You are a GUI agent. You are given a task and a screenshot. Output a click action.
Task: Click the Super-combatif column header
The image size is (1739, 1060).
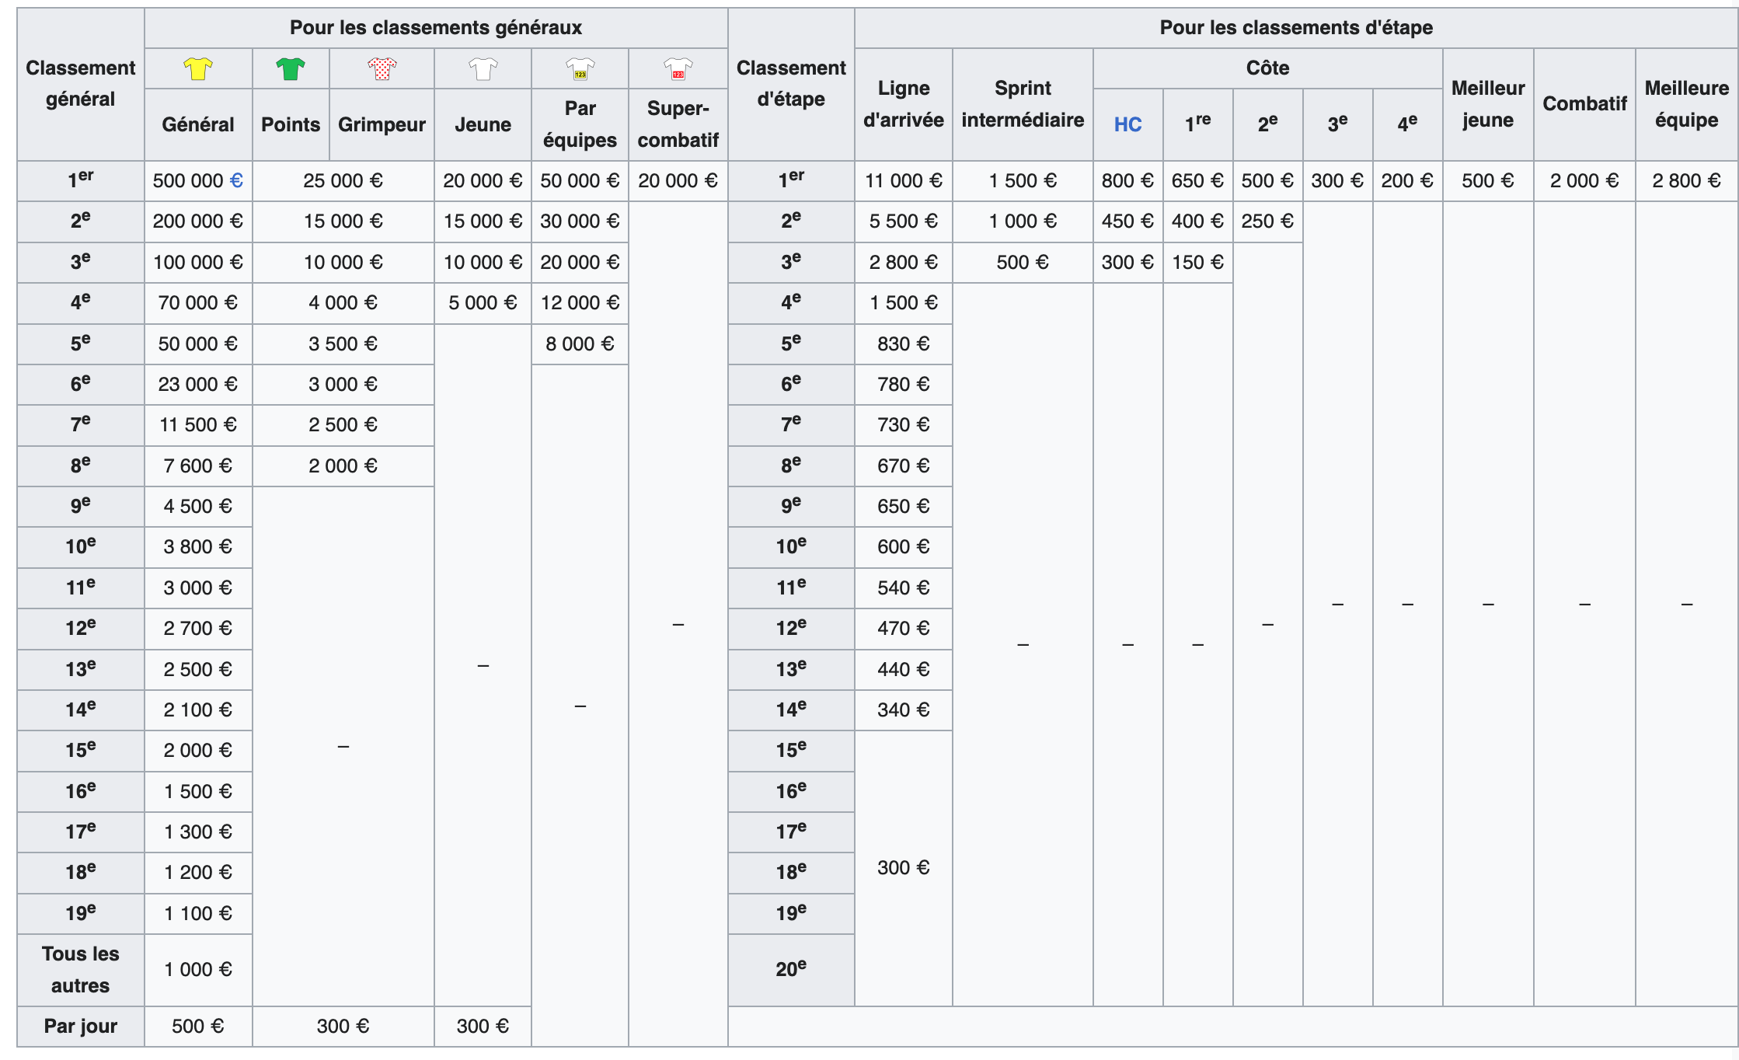click(x=678, y=124)
